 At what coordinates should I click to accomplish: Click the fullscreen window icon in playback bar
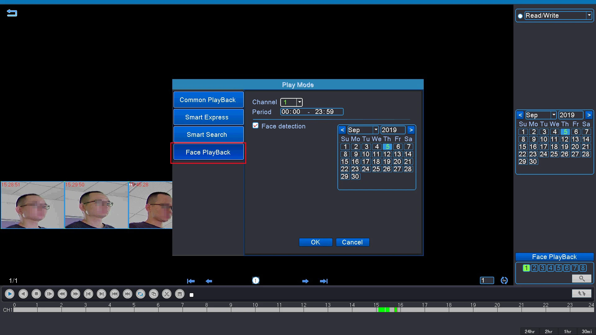[x=154, y=294]
